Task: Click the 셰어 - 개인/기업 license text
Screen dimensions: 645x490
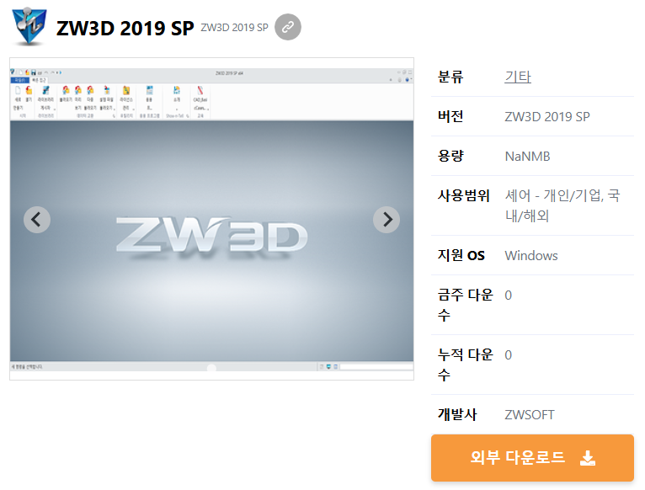Action: [562, 205]
